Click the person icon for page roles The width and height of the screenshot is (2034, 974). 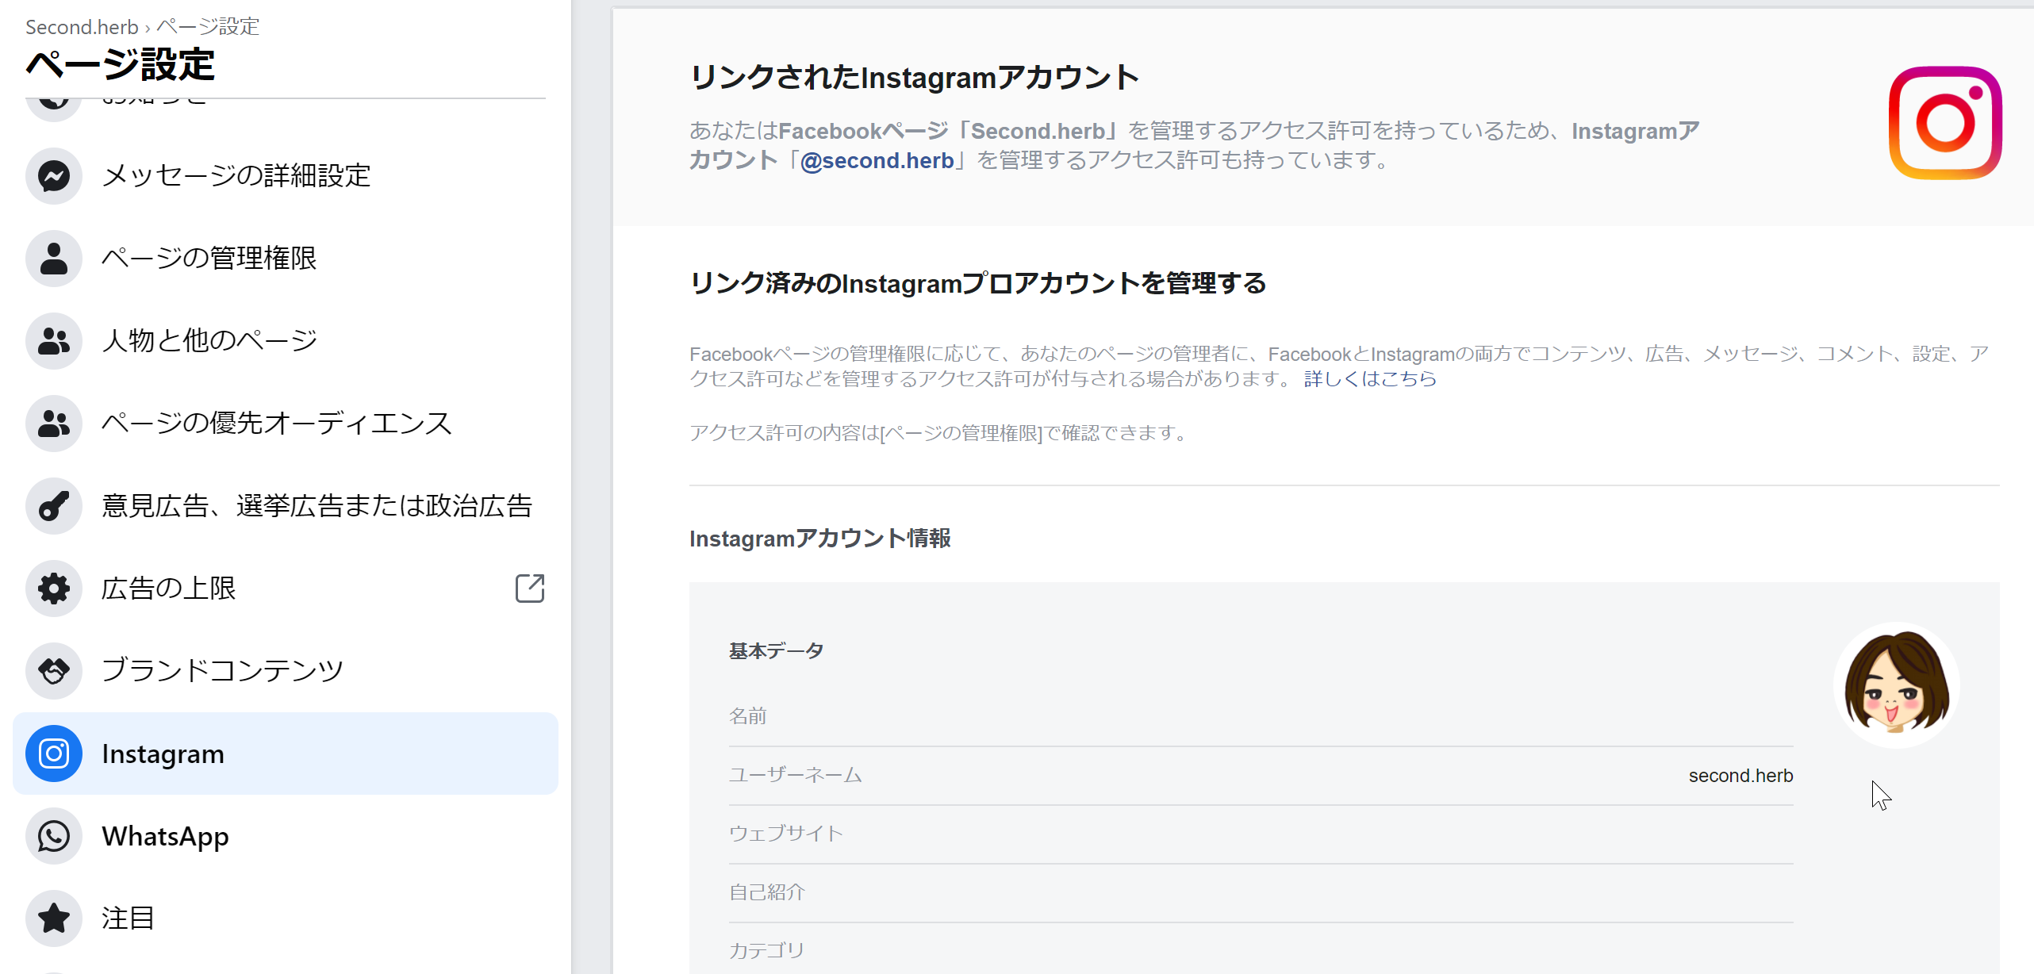coord(54,259)
